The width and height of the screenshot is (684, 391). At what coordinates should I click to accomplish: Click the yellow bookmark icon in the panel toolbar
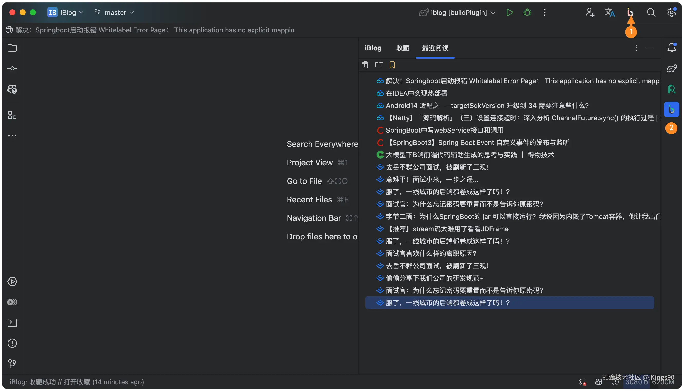(x=392, y=65)
